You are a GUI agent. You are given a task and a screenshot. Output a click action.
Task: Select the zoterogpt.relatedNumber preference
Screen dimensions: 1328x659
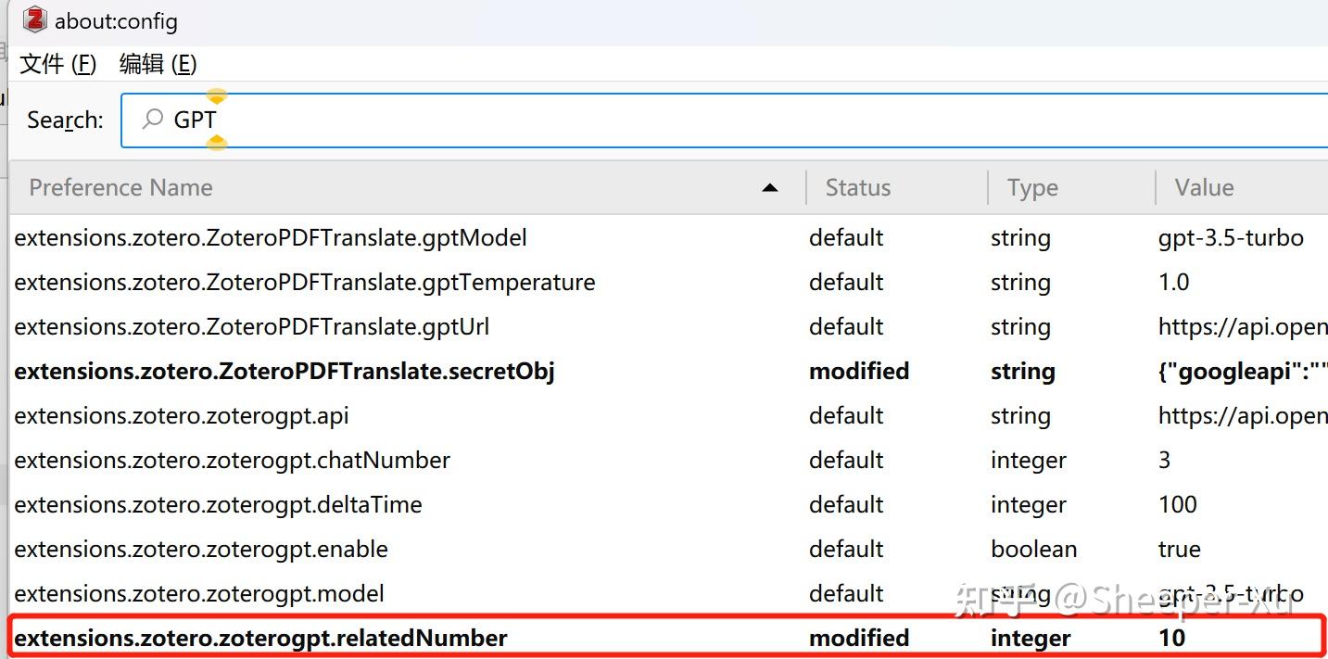point(260,639)
